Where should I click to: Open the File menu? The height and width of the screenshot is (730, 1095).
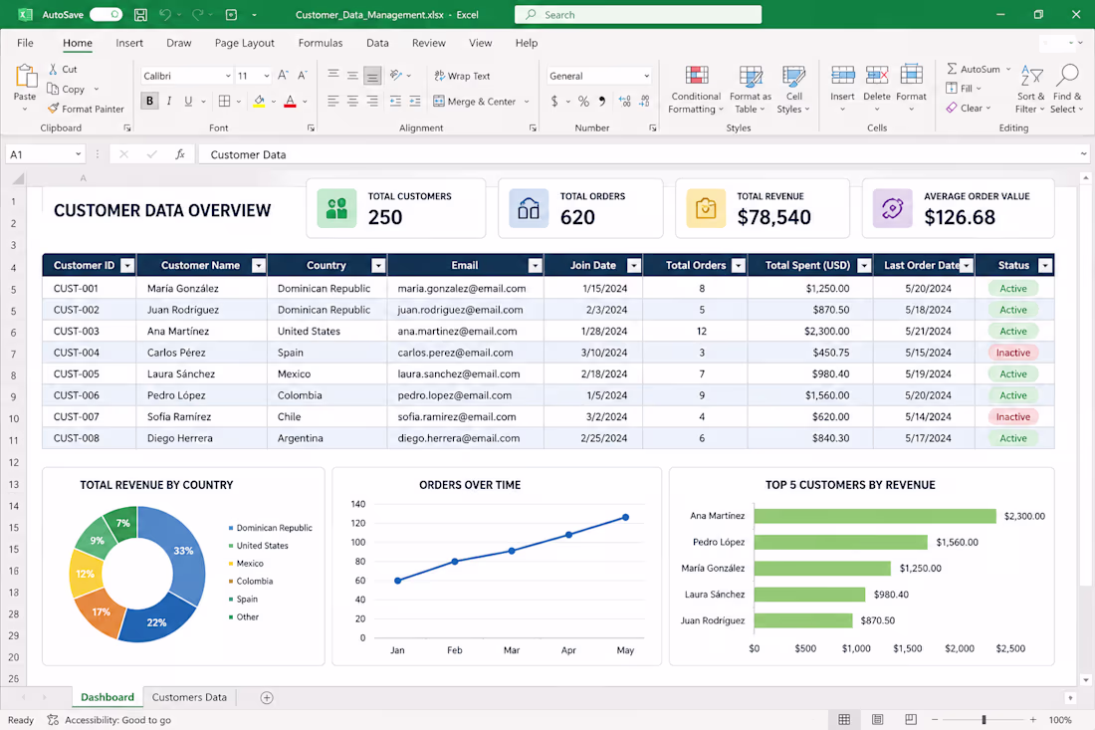tap(25, 43)
